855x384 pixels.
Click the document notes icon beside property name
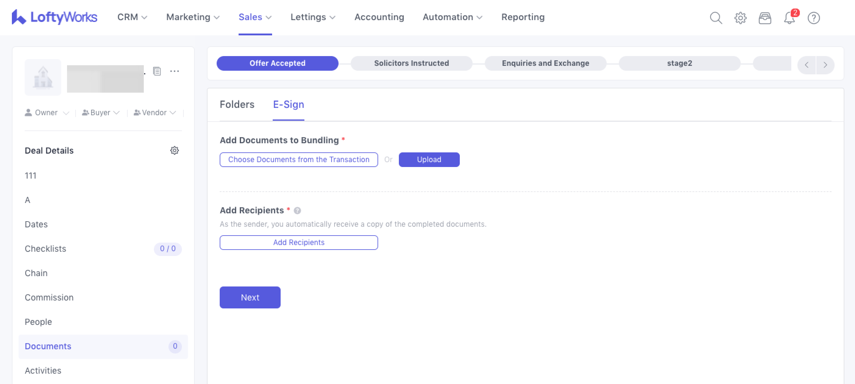tap(157, 71)
